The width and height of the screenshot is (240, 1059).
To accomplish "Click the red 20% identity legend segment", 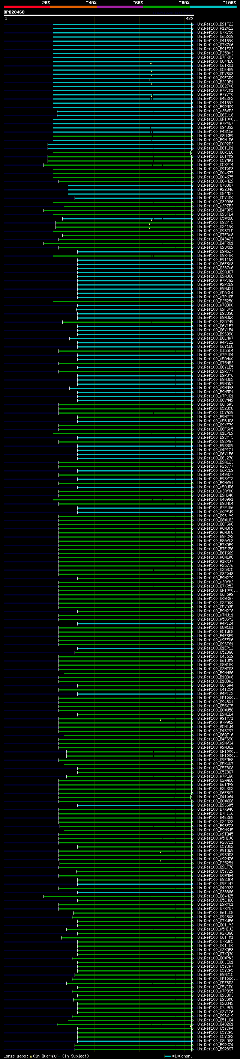I will click(27, 7).
